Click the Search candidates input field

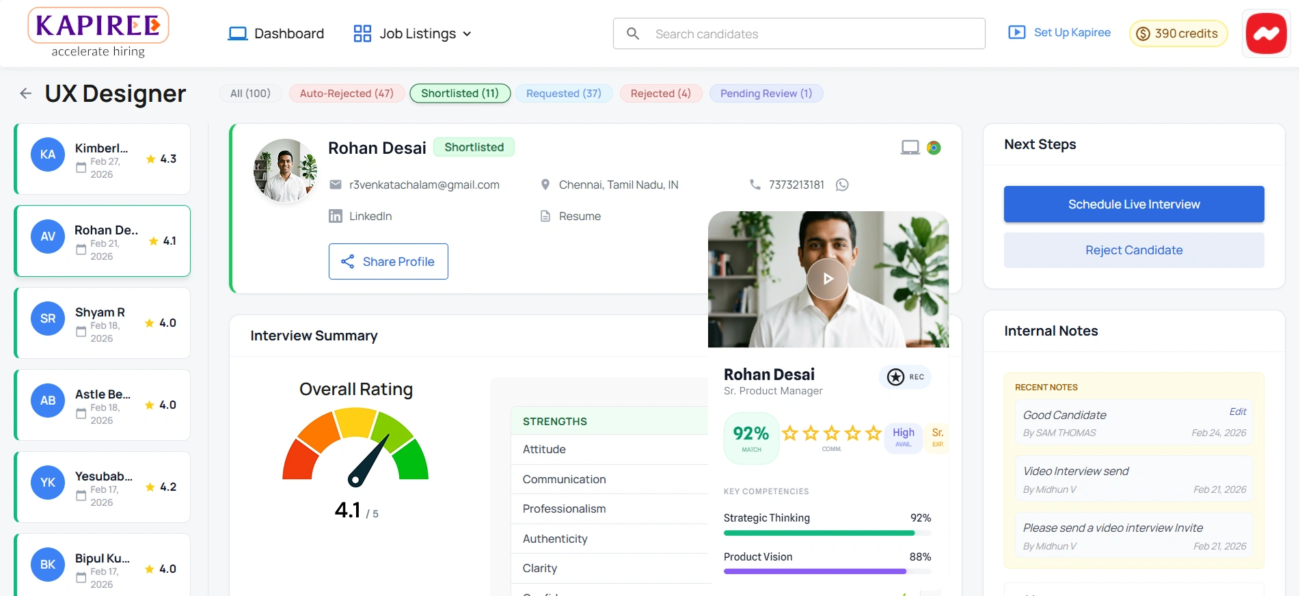[x=798, y=33]
